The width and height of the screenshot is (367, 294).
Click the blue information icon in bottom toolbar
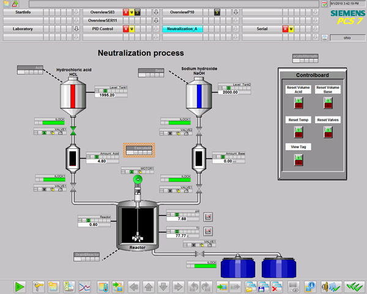pyautogui.click(x=310, y=286)
